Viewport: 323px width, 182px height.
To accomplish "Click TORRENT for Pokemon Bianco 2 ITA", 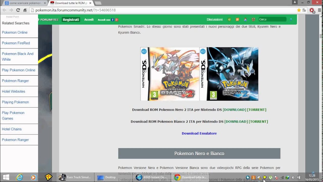I will click(x=258, y=122).
